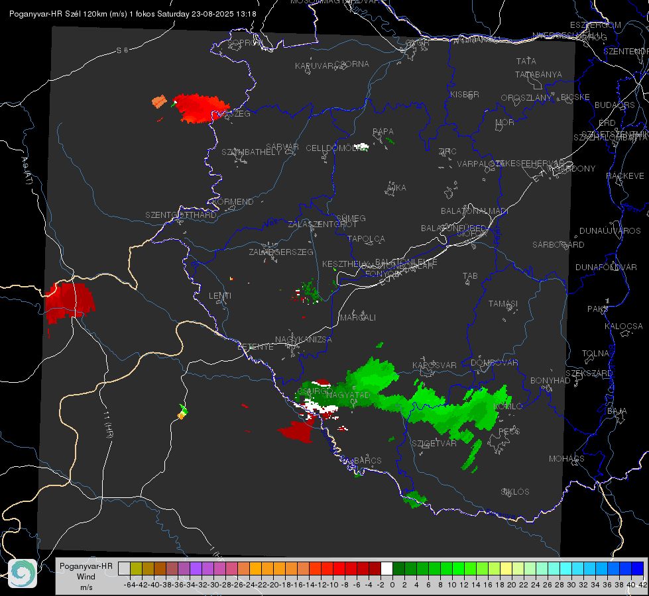649x596 pixels.
Task: Click the PÉCS city label
Action: [x=508, y=431]
